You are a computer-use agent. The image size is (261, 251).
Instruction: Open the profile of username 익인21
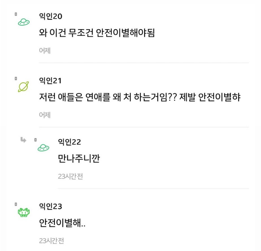pos(50,81)
